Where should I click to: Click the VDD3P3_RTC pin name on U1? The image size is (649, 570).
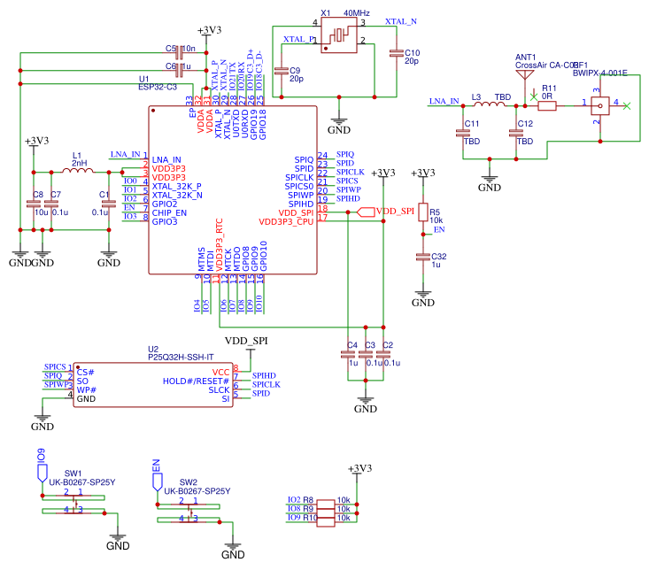click(220, 245)
